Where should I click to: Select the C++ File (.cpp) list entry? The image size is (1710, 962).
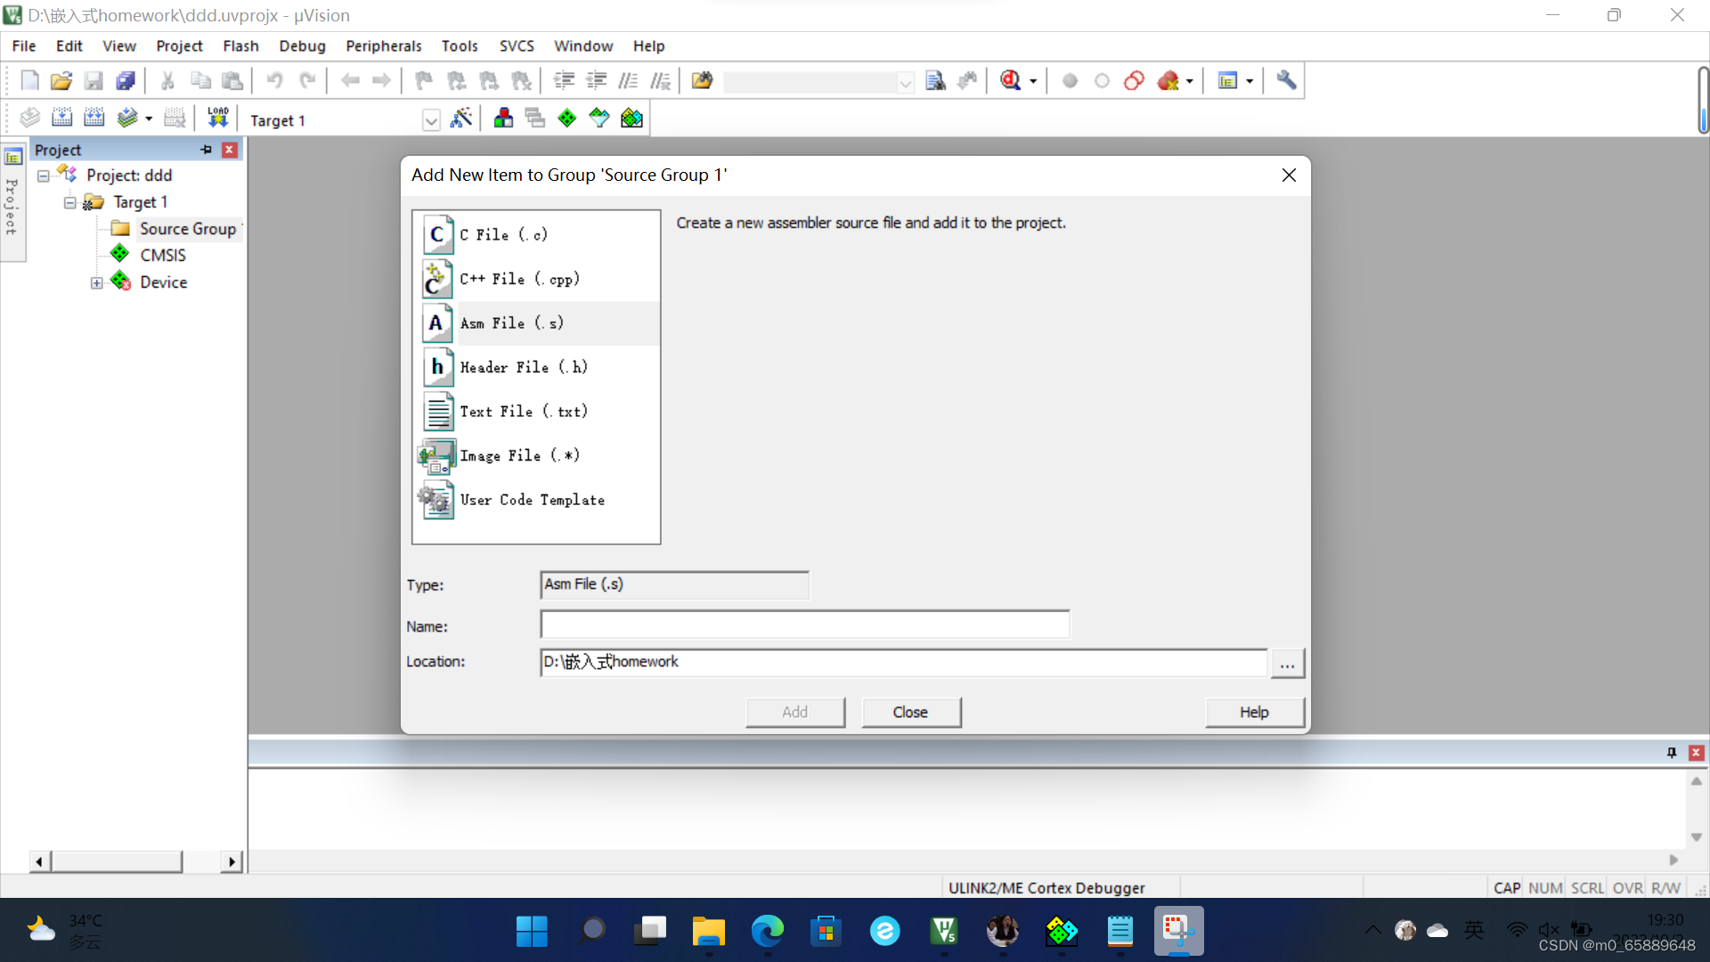[x=538, y=279]
